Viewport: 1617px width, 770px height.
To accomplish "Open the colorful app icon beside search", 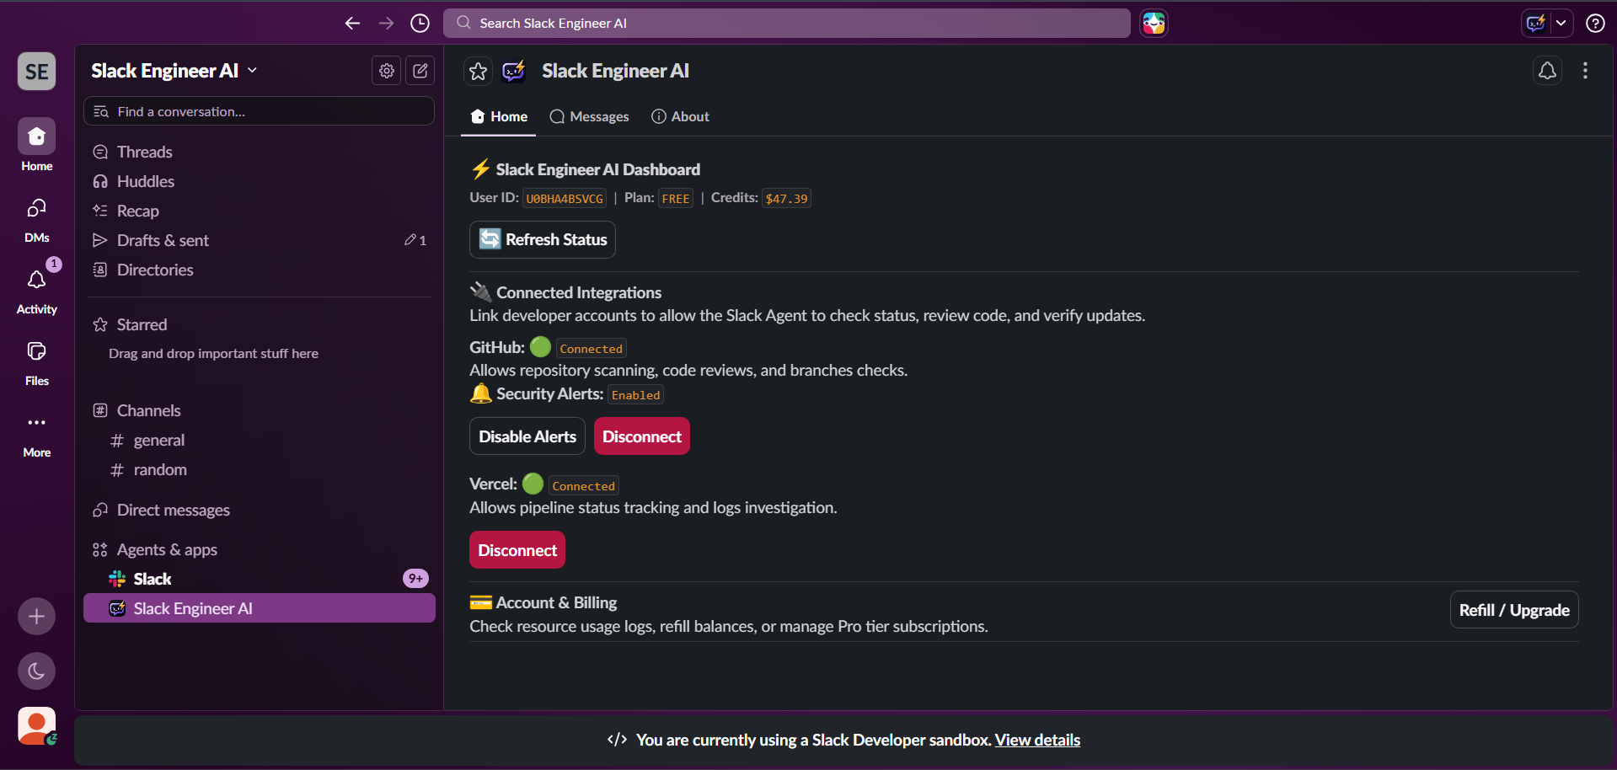I will point(1154,24).
